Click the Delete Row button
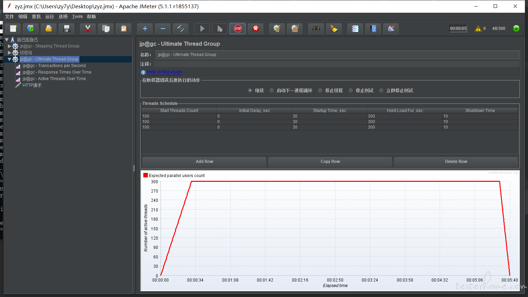Screen dimensions: 528x297 pos(456,162)
